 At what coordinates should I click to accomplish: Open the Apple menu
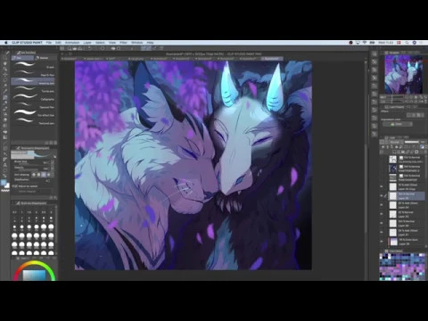coord(5,43)
